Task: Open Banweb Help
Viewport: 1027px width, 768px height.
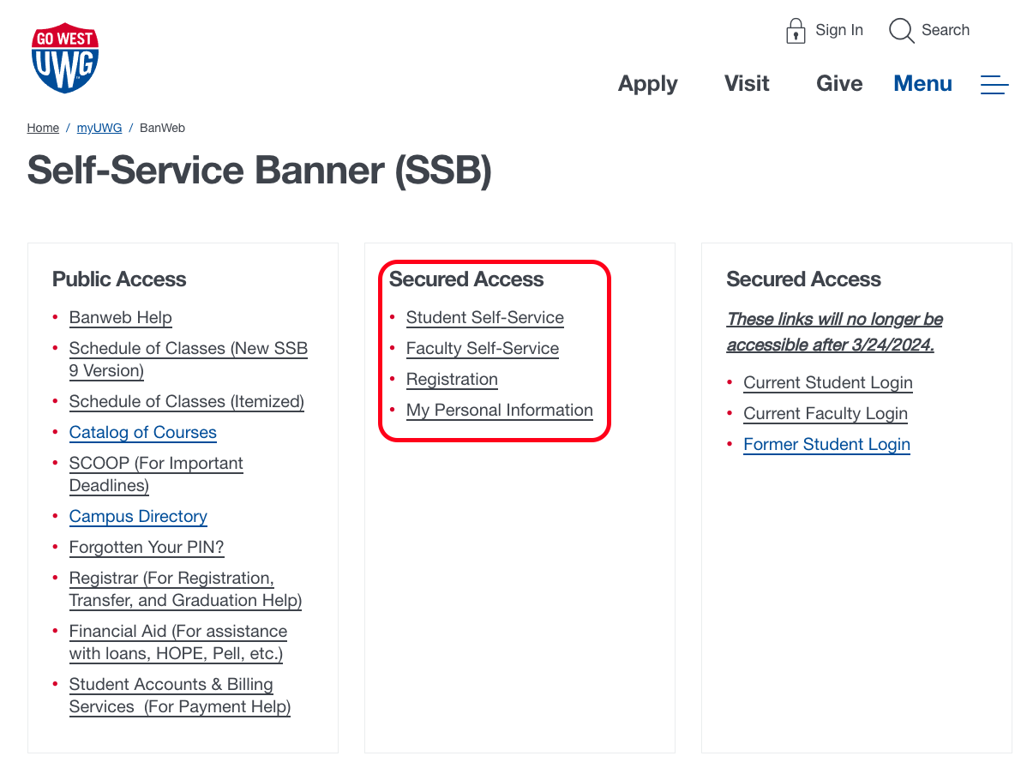Action: click(120, 317)
